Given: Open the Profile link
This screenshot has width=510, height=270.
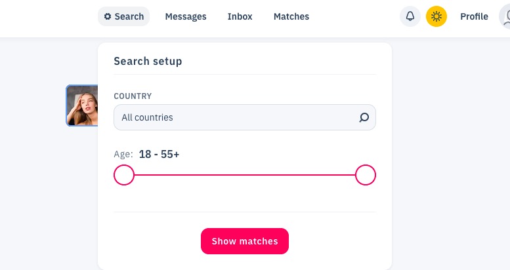Looking at the screenshot, I should pyautogui.click(x=474, y=16).
